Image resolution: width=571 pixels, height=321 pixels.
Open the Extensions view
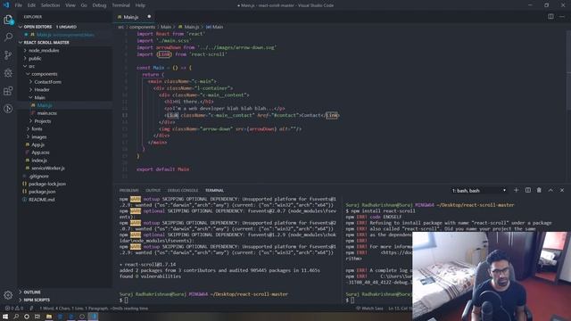(8, 91)
